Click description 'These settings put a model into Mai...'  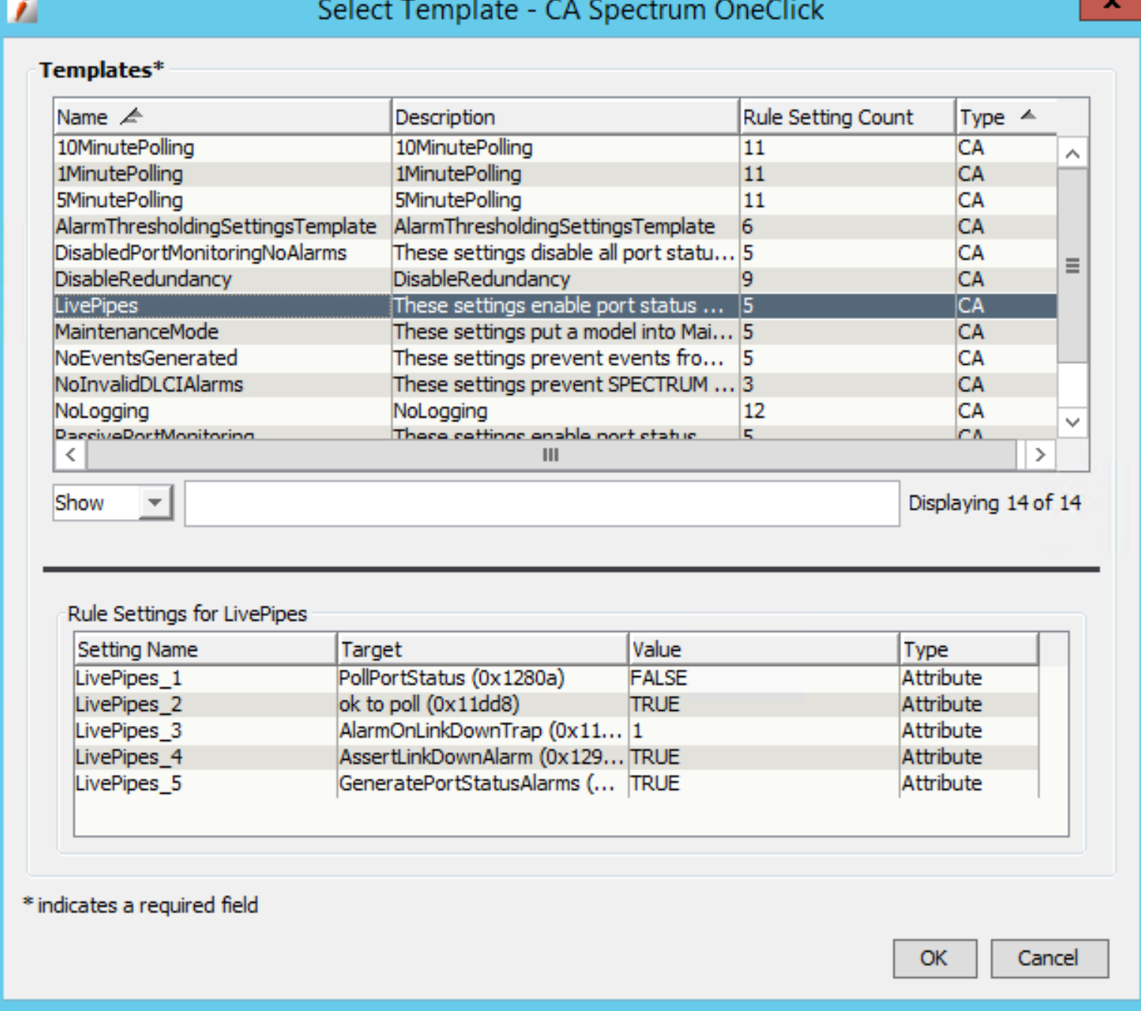tap(563, 332)
